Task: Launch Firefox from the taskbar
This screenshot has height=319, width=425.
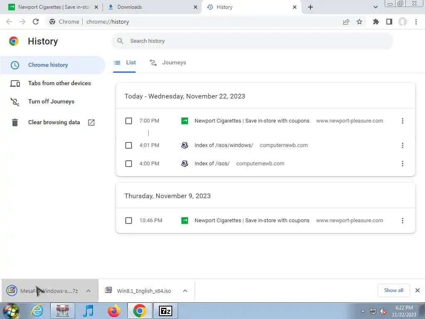Action: (x=114, y=311)
